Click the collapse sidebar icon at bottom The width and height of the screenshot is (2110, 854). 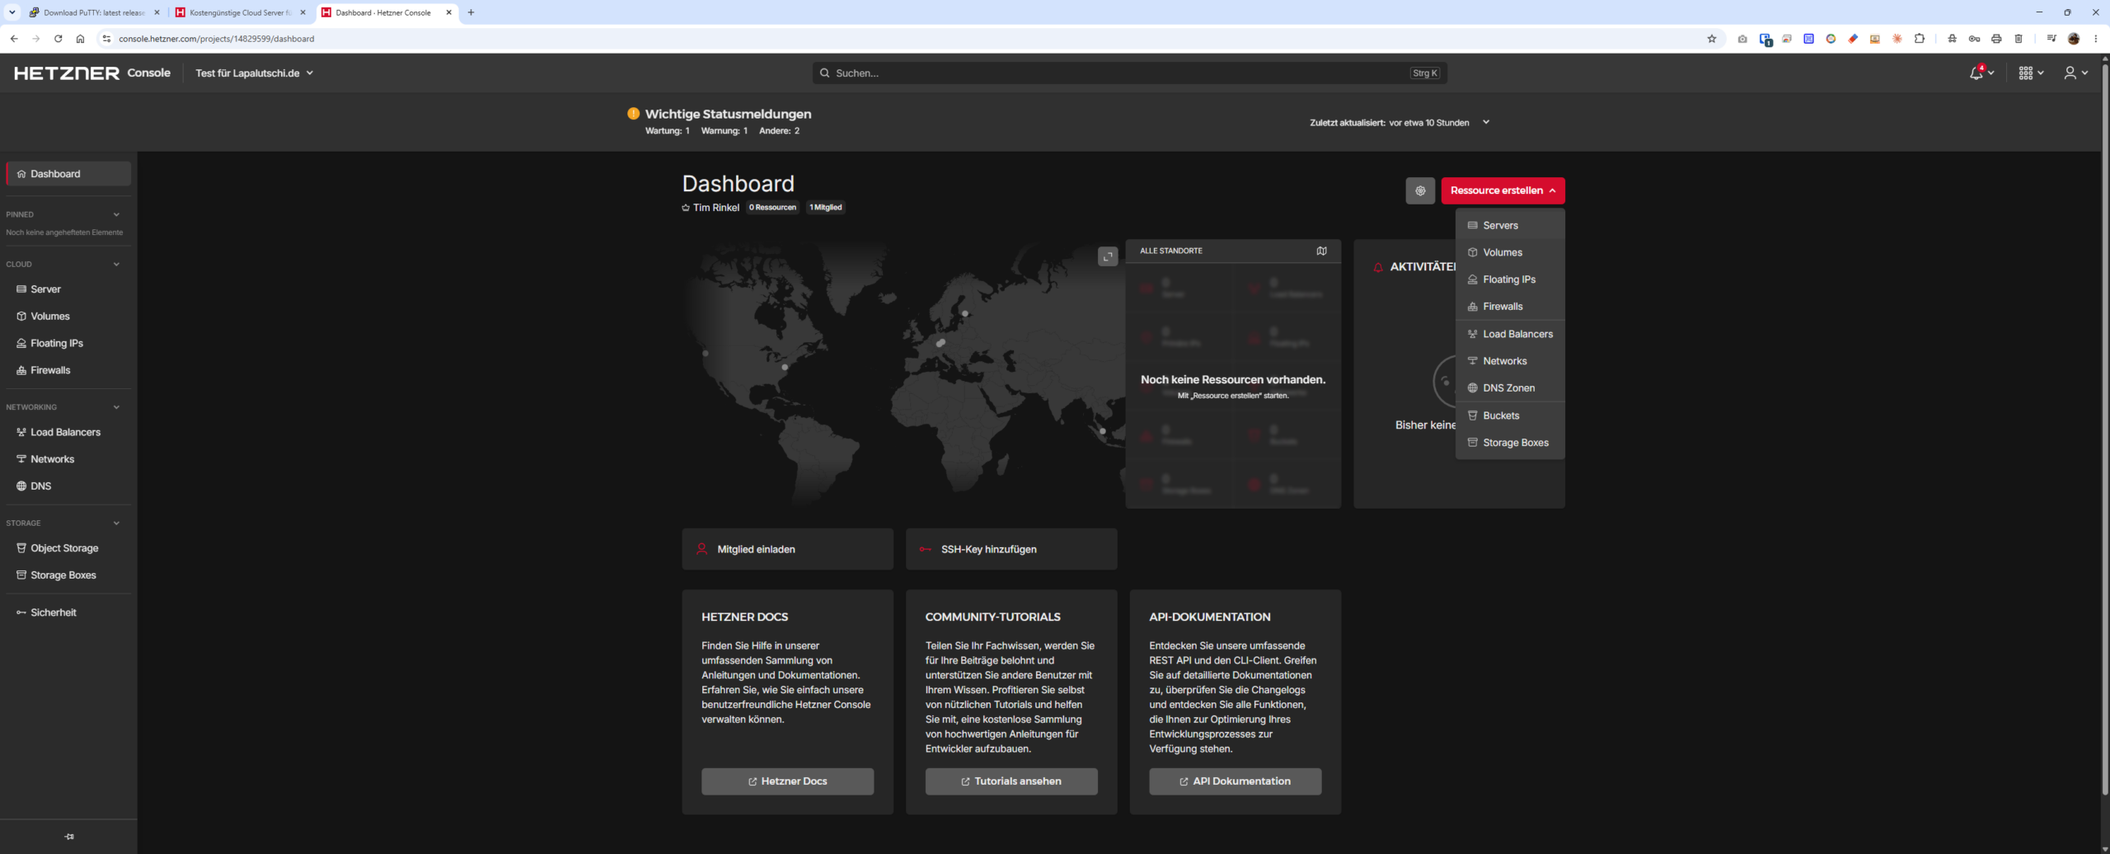69,836
